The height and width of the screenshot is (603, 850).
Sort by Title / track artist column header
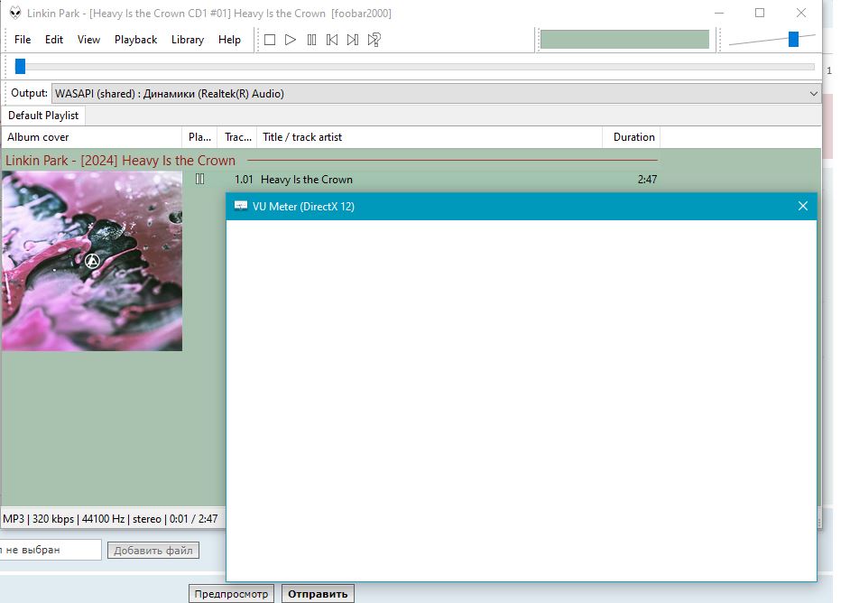coord(430,137)
